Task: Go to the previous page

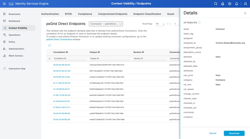Action: pos(171,24)
